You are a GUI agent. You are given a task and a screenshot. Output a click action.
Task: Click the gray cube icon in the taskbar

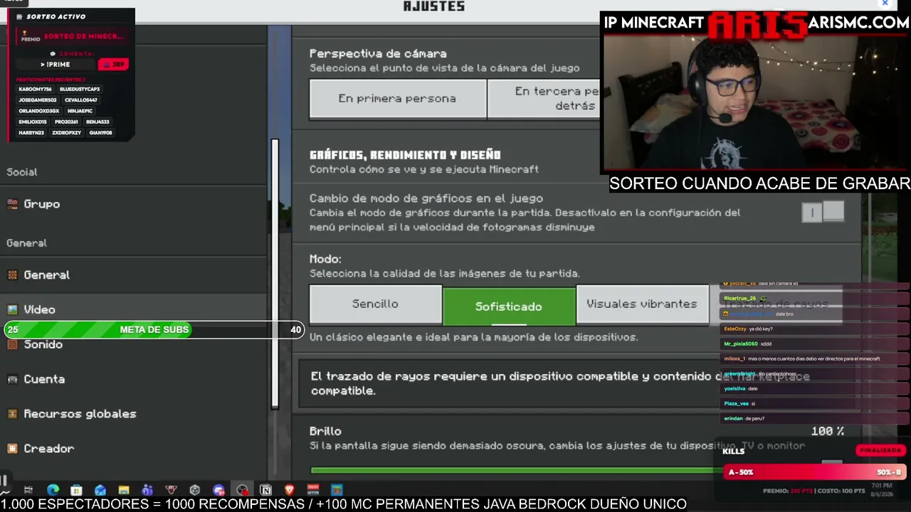[x=194, y=490]
